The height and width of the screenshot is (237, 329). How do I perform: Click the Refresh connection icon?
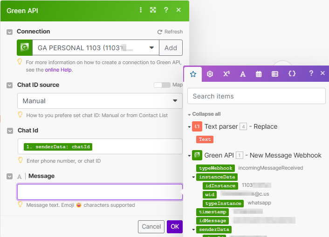coord(160,32)
